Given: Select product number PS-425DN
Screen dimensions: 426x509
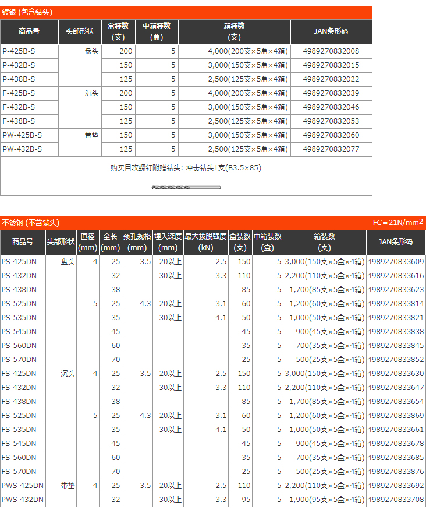Looking at the screenshot, I should click(x=19, y=262).
